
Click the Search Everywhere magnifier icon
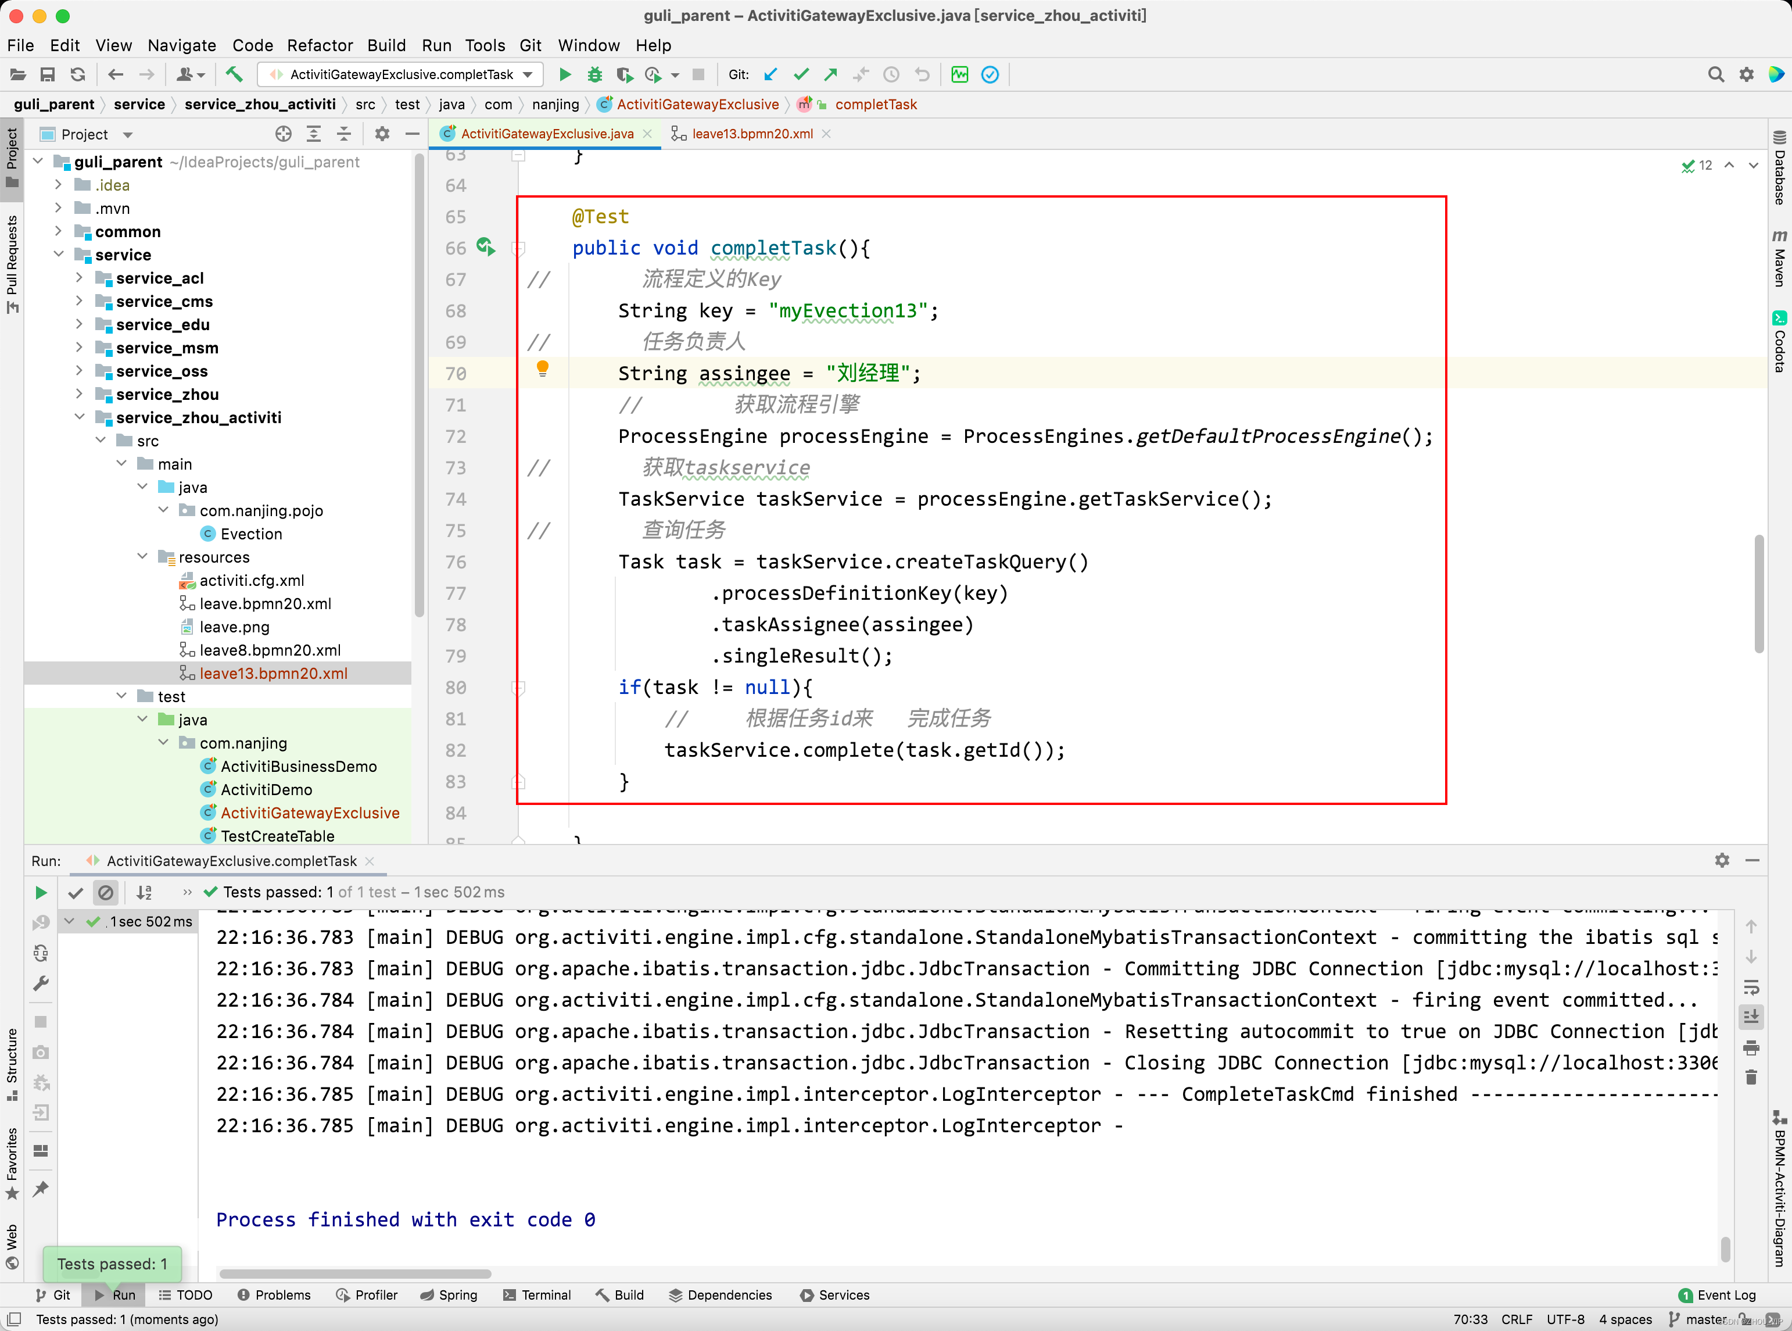(x=1715, y=75)
